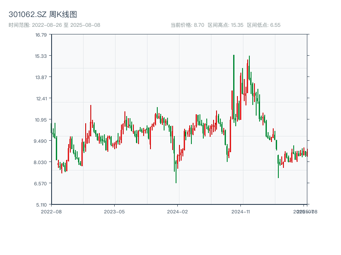Image resolution: width=341 pixels, height=255 pixels.
Task: Click the y-axis value 8.030
Action: pyautogui.click(x=40, y=162)
